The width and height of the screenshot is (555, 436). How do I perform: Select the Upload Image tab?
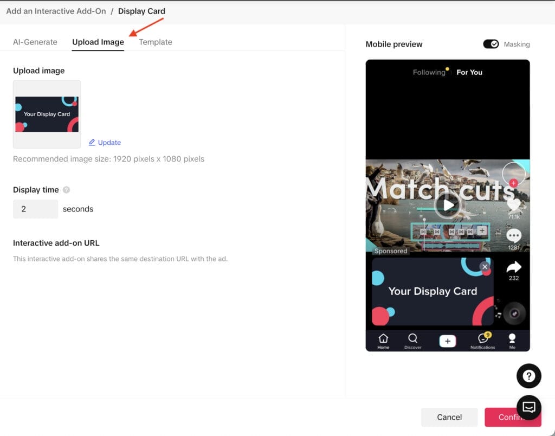pyautogui.click(x=98, y=42)
